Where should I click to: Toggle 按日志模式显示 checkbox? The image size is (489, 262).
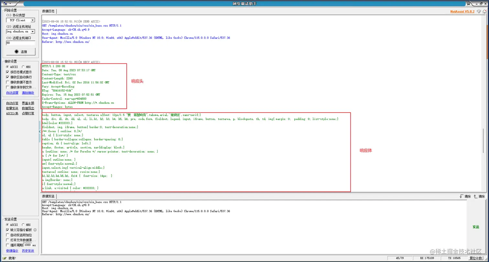7,72
